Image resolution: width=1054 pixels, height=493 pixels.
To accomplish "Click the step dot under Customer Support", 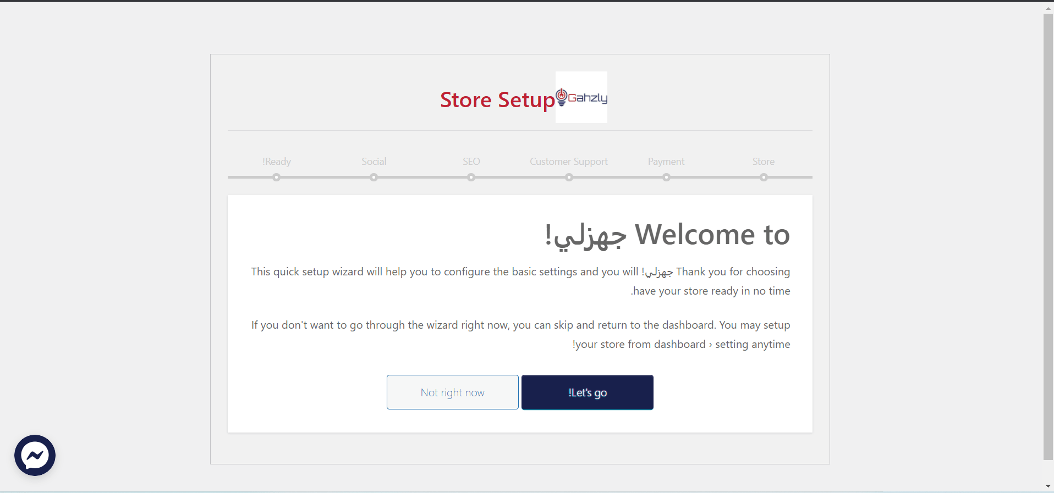I will tap(569, 178).
